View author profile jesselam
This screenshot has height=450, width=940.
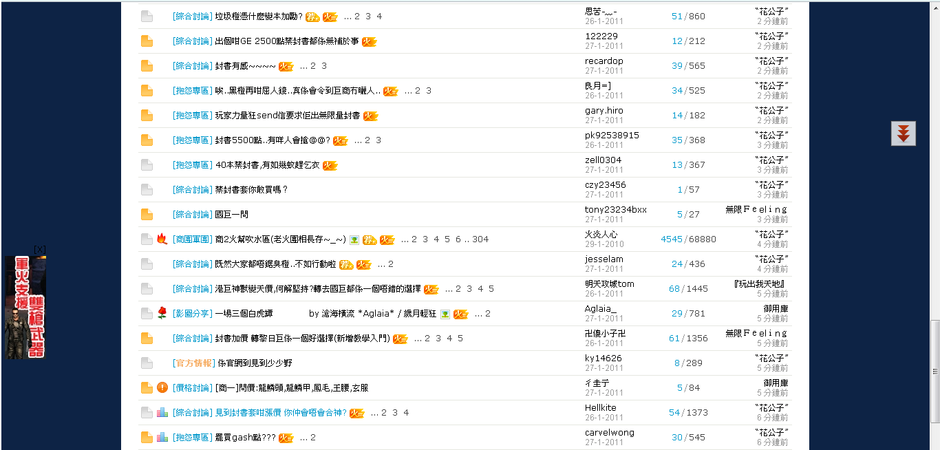[604, 259]
